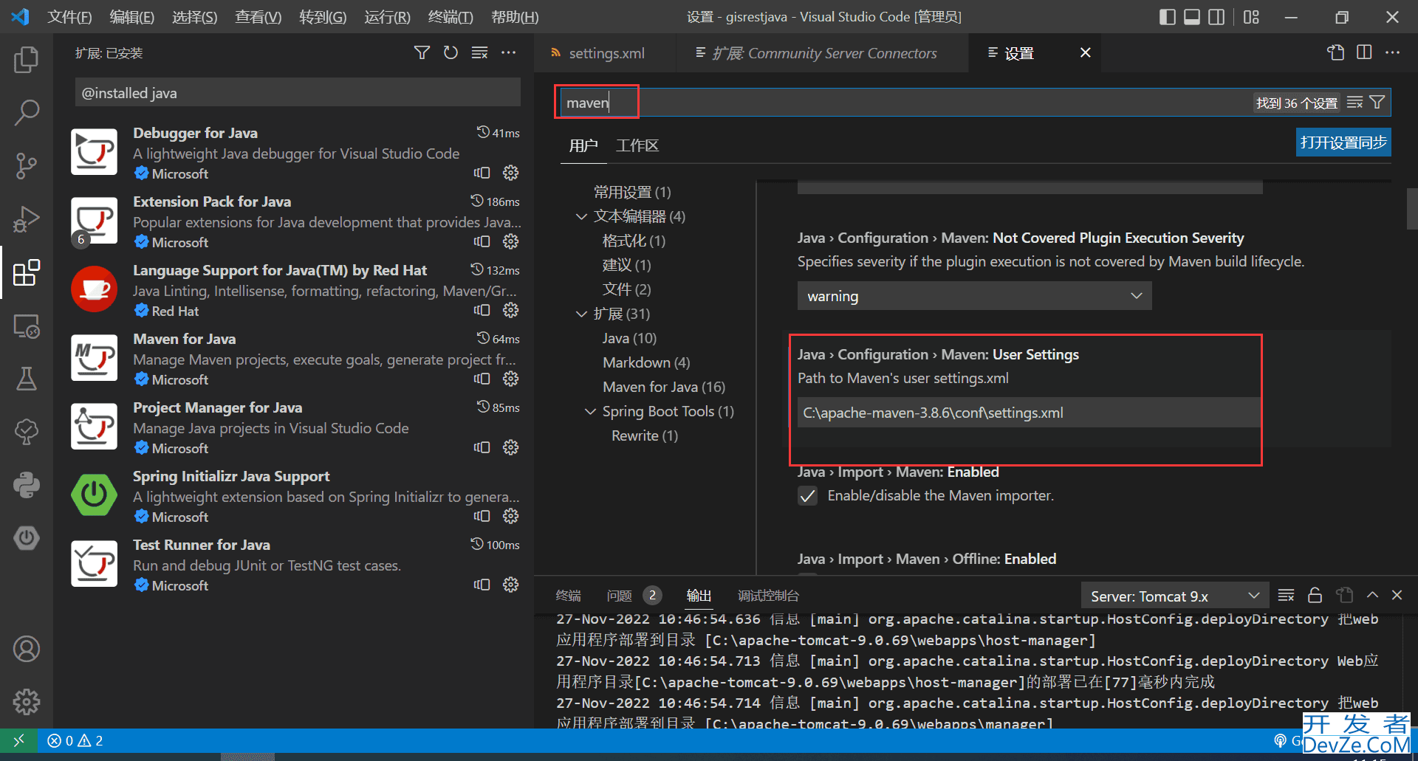Open manage gear for Debugger for Java
Viewport: 1418px width, 761px height.
(x=510, y=173)
